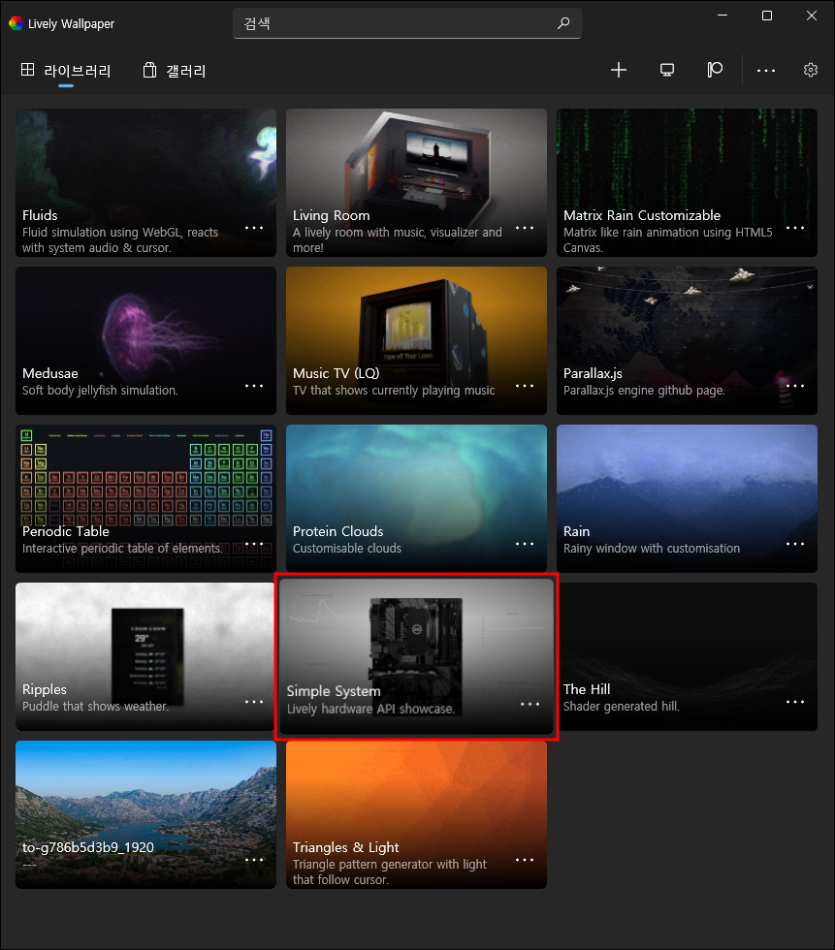This screenshot has width=835, height=950.
Task: Open more options for Medusae wallpaper
Action: click(x=254, y=386)
